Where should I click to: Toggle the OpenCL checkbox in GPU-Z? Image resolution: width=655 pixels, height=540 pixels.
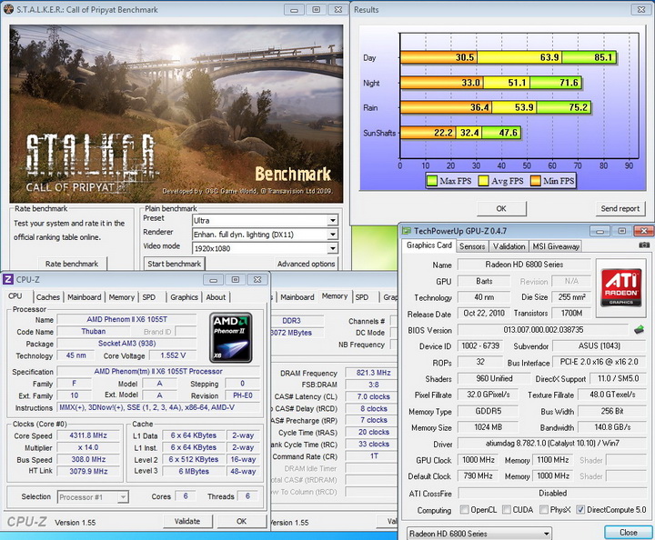tap(464, 509)
